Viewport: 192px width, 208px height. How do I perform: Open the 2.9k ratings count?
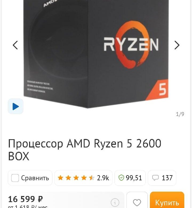point(103,178)
